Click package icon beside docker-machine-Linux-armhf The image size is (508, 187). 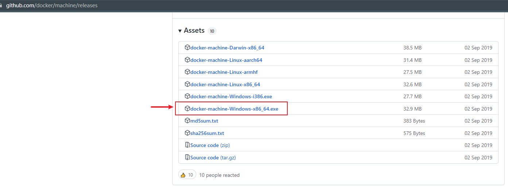[187, 72]
